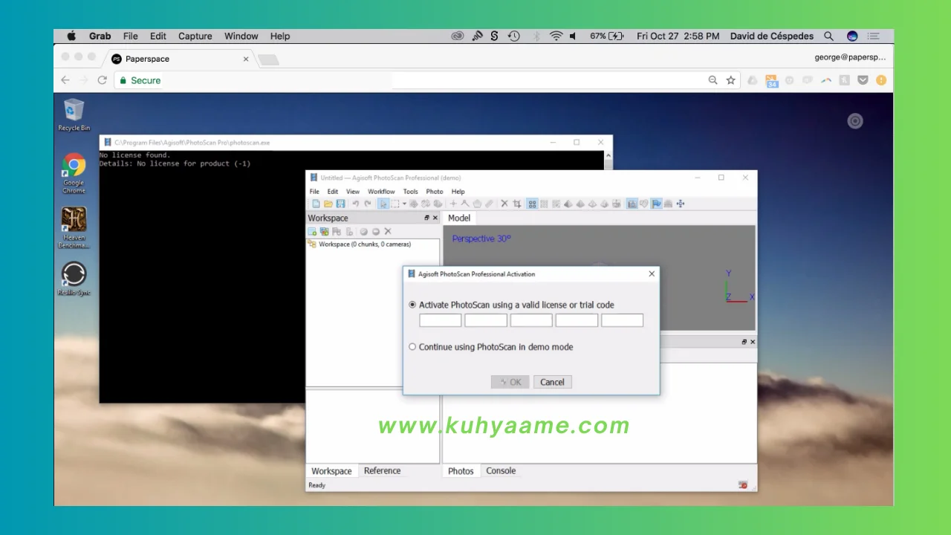The height and width of the screenshot is (535, 951).
Task: Click the fifth license code field
Action: tap(622, 320)
